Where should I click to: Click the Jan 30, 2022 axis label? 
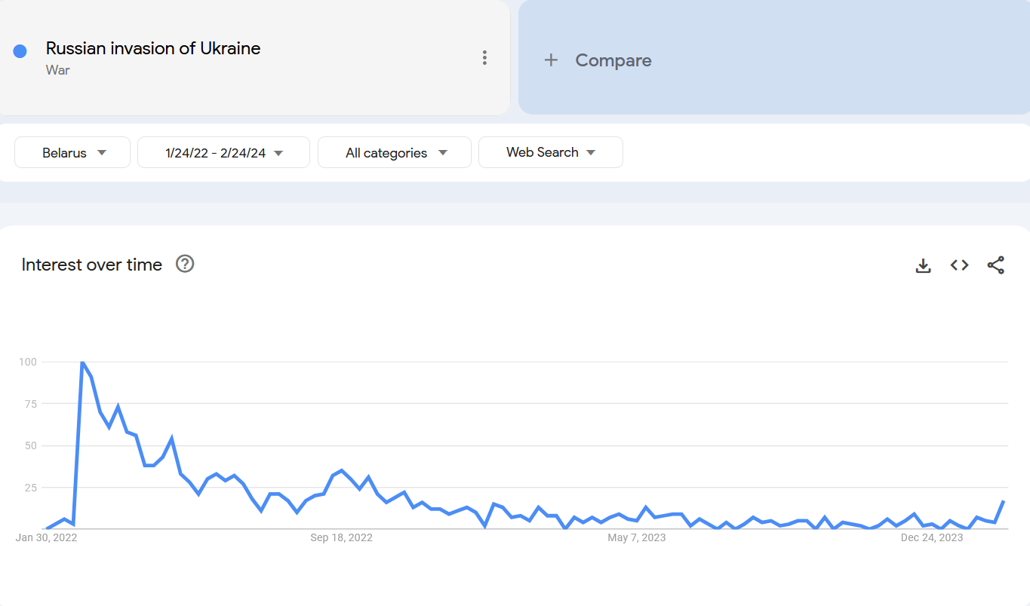tap(47, 537)
